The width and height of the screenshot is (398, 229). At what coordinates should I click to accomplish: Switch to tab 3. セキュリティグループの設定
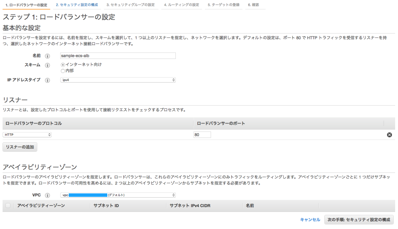[131, 5]
